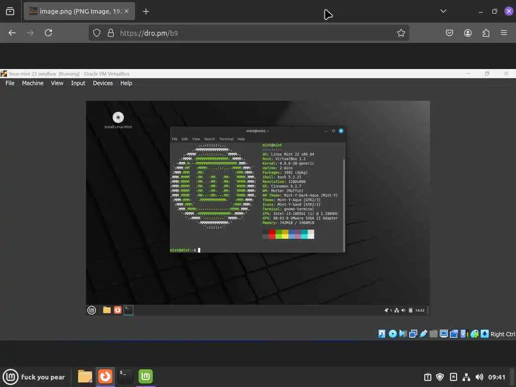The image size is (516, 387).
Task: Open VirtualBox File menu
Action: click(x=10, y=83)
